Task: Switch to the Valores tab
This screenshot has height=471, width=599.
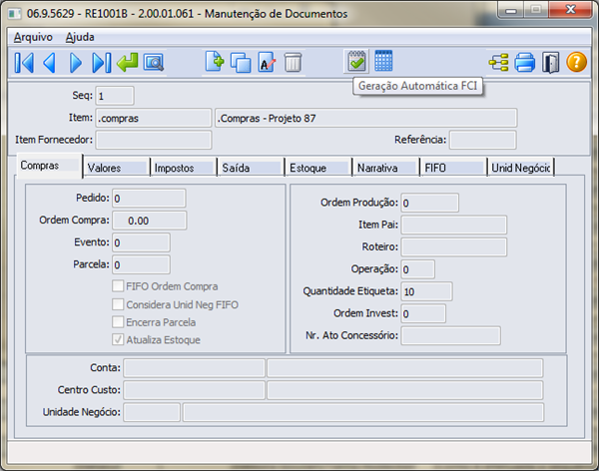Action: coord(117,168)
